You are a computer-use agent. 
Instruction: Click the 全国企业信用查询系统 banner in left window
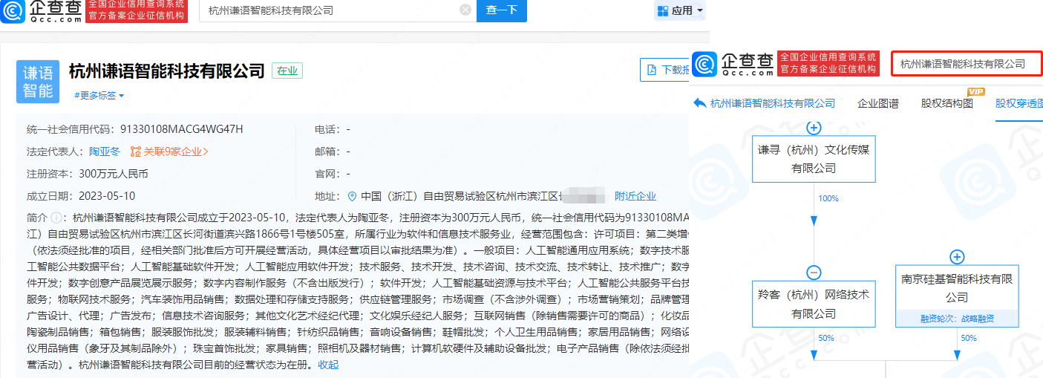point(136,10)
